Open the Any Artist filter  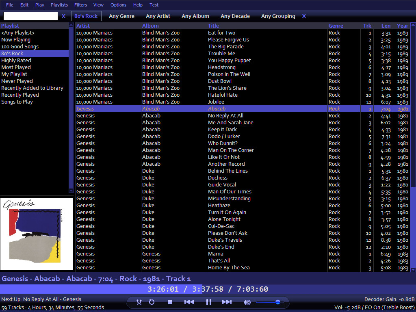click(158, 16)
